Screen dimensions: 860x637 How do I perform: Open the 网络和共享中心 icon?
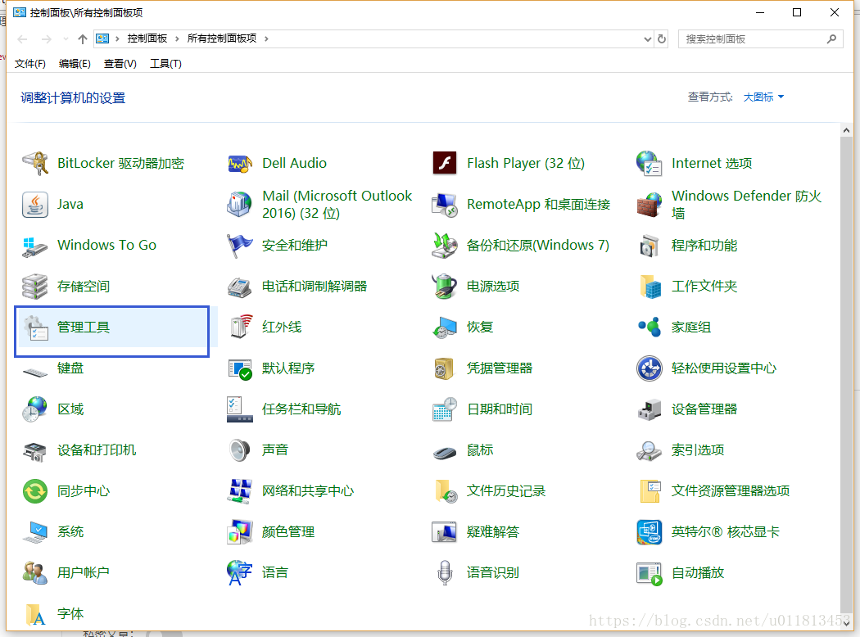coord(240,491)
